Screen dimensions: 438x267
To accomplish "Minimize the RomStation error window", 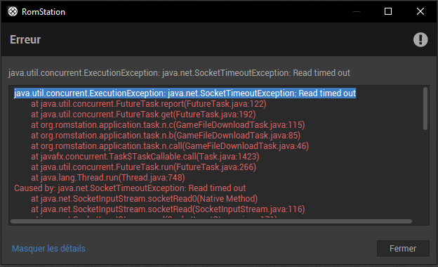I will [356, 11].
